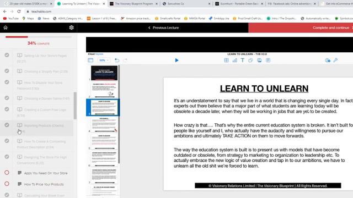The height and width of the screenshot is (198, 353).
Task: Click the course progress bar
Action: click(39, 37)
